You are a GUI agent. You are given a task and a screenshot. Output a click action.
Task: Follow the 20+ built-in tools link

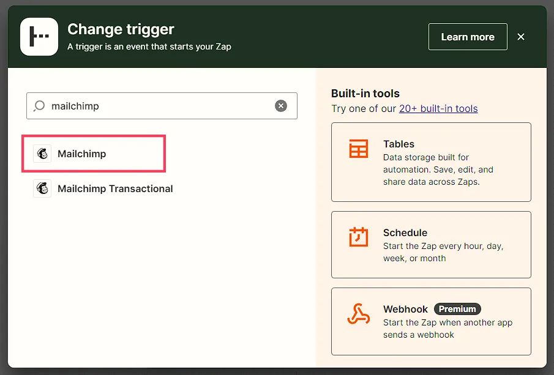438,108
